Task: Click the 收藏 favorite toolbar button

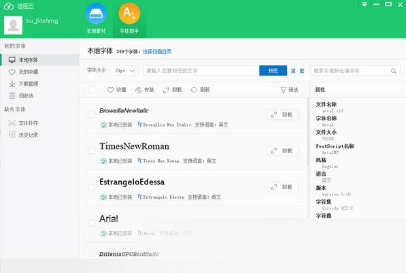Action: pos(117,90)
